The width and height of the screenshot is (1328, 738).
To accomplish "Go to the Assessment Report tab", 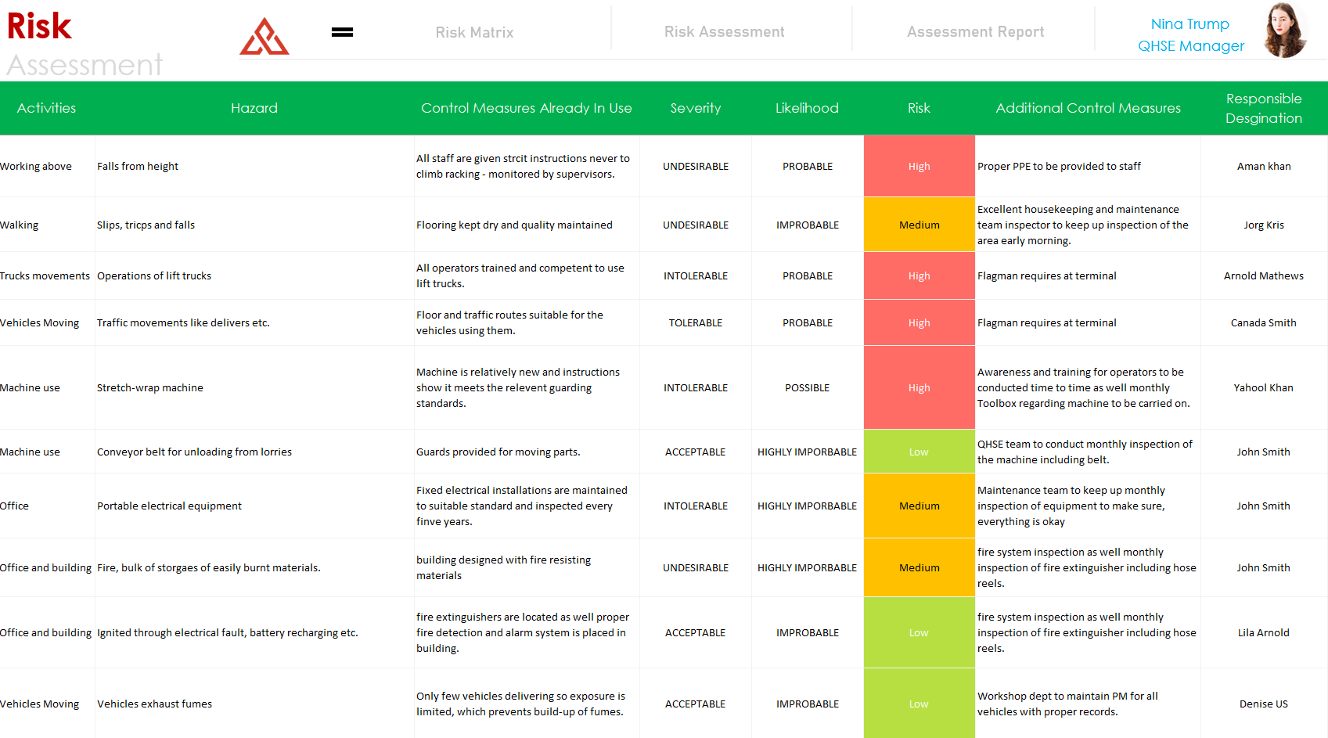I will click(975, 31).
